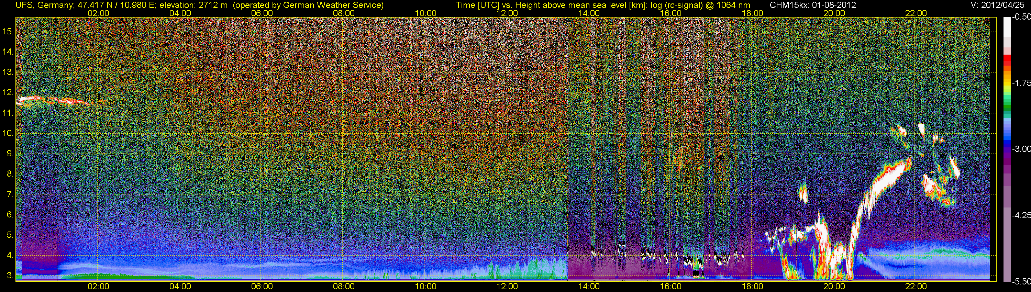
Task: Click '12:00' on the bottom time axis
Action: click(x=507, y=287)
